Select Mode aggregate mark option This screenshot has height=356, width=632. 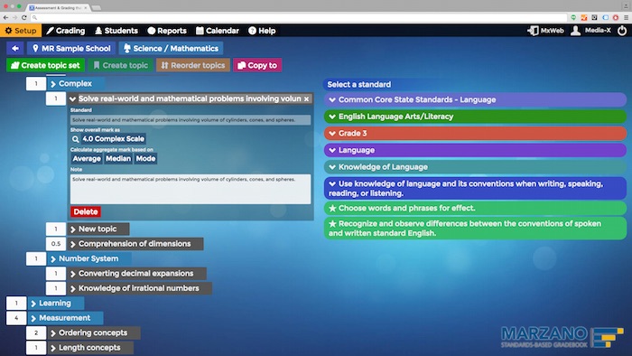click(145, 158)
